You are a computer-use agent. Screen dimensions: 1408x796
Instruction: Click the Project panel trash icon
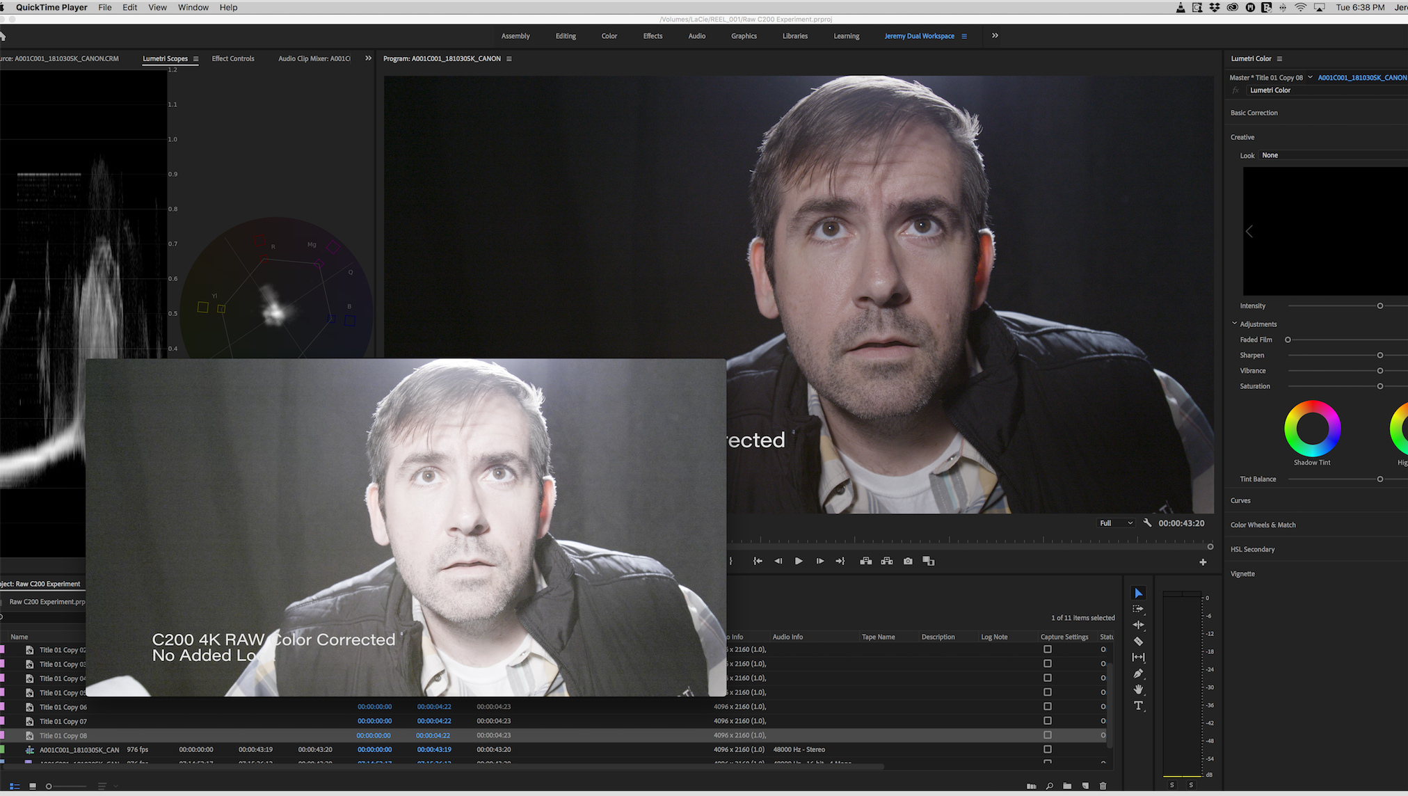point(1103,786)
